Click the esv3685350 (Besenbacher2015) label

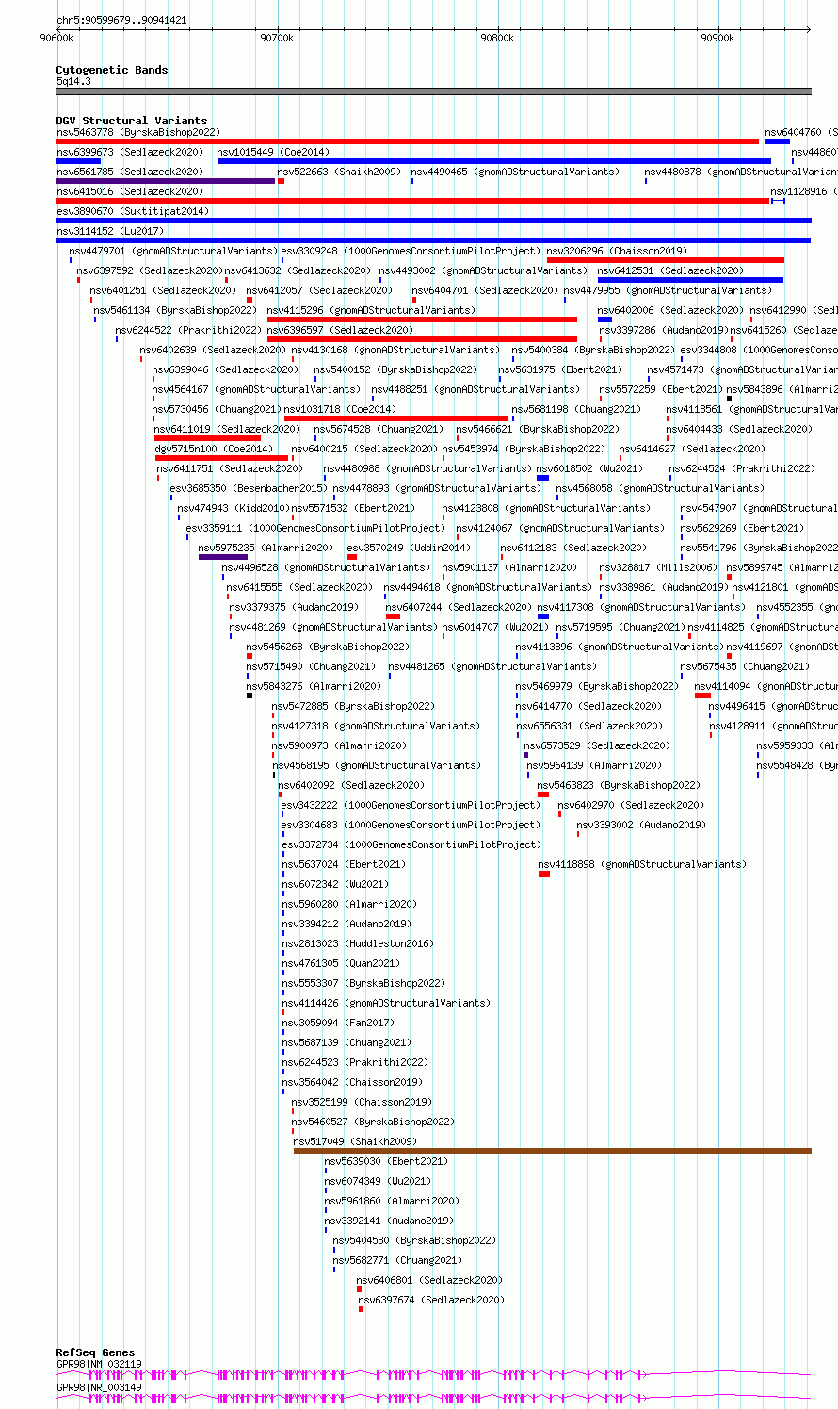click(x=249, y=488)
